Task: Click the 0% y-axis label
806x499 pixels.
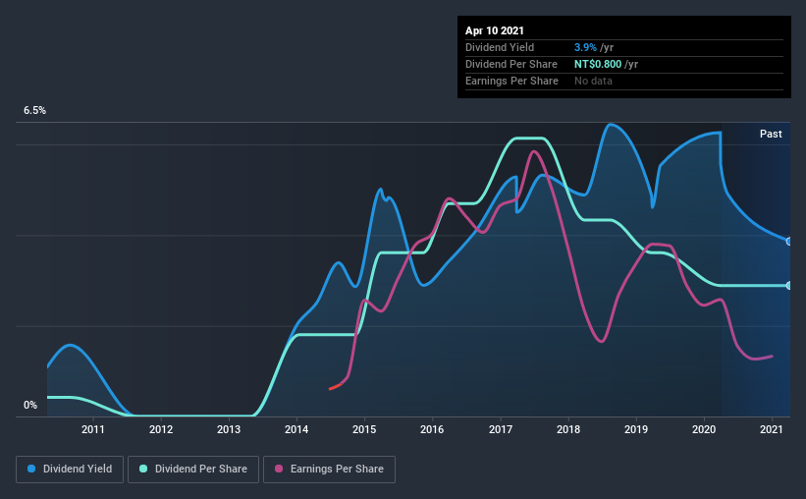Action: pyautogui.click(x=30, y=406)
